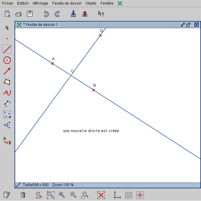
Task: Select the distance measurement tool
Action: coord(7,103)
